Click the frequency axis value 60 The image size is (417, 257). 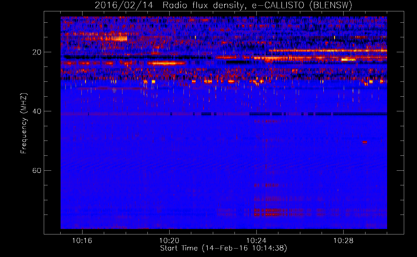pos(37,171)
